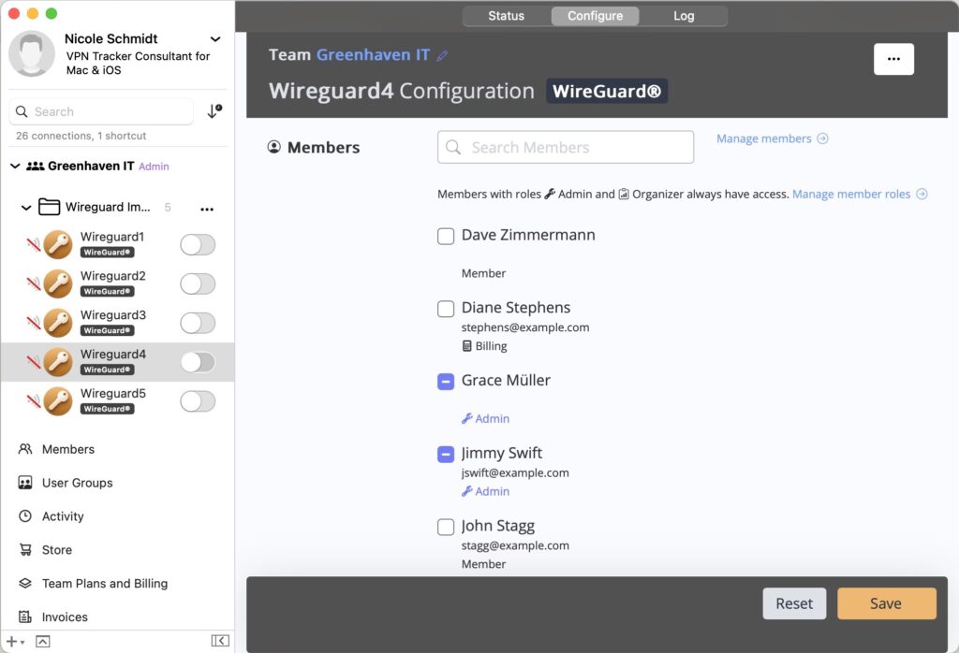
Task: Click Jimmy Swift's Admin role label
Action: (x=486, y=491)
